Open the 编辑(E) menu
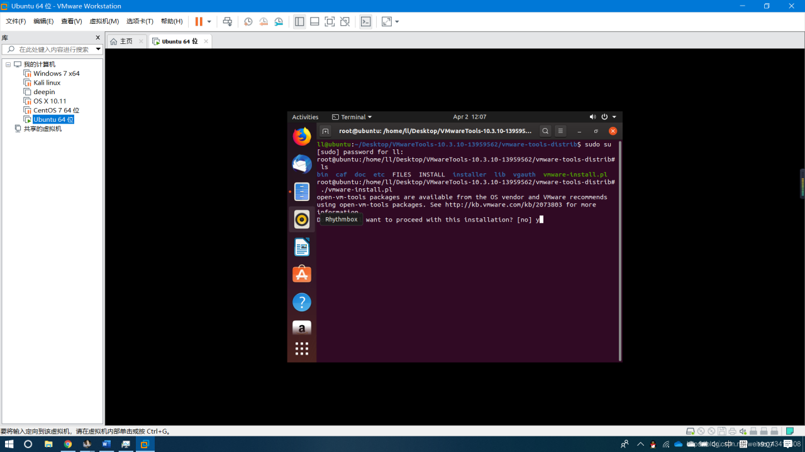Screen dimensions: 805x452 (43, 21)
